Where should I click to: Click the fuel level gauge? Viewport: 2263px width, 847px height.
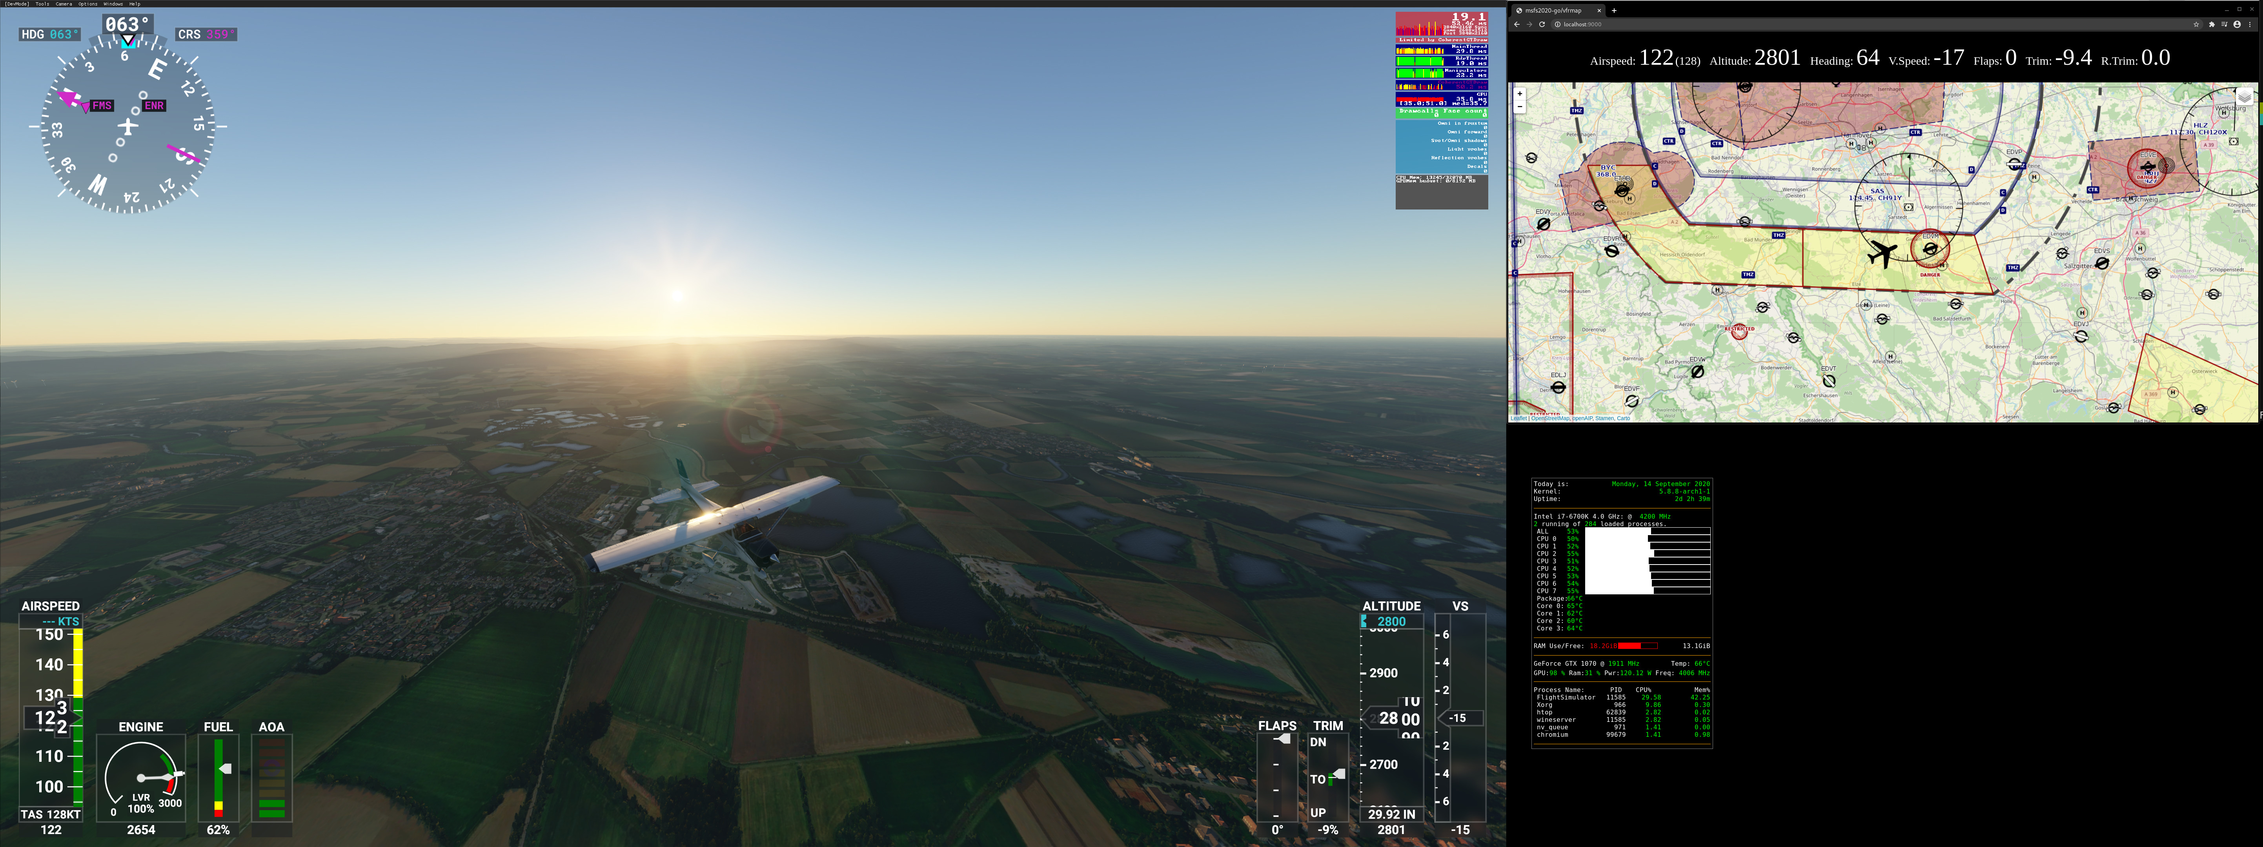tap(219, 778)
